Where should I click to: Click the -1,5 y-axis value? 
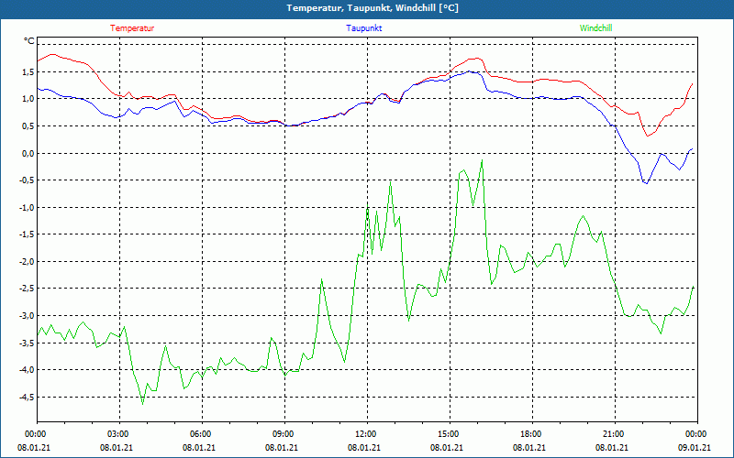[x=27, y=234]
